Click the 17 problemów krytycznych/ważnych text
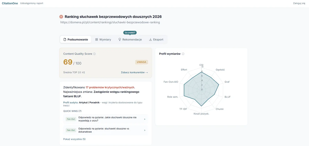The width and height of the screenshot is (309, 146). click(x=110, y=87)
